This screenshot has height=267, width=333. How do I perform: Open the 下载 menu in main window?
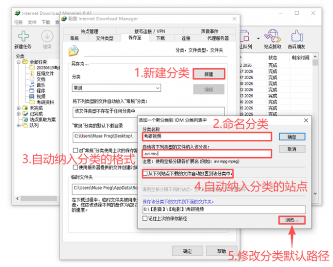click(46, 22)
